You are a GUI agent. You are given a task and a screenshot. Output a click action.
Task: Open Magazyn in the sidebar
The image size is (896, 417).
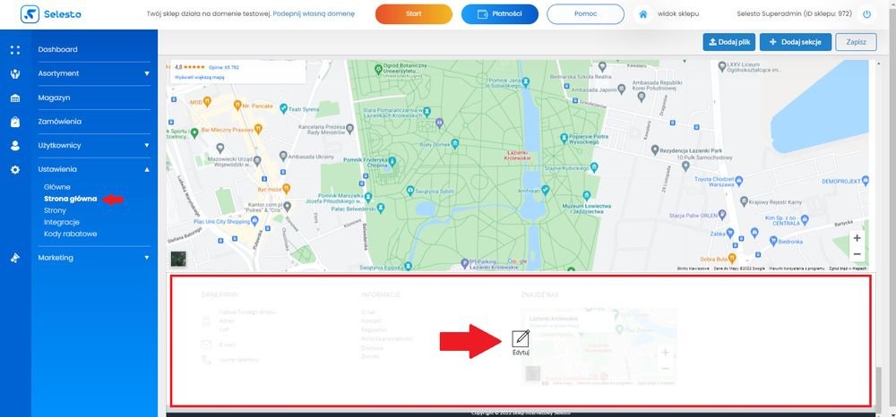[55, 98]
